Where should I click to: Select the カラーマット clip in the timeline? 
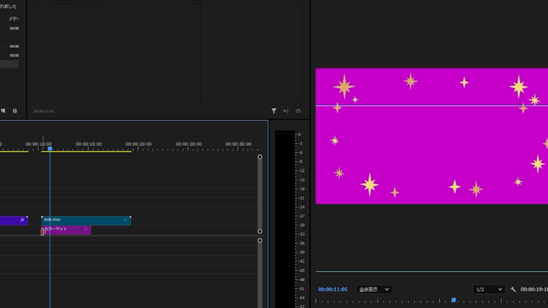coord(66,230)
